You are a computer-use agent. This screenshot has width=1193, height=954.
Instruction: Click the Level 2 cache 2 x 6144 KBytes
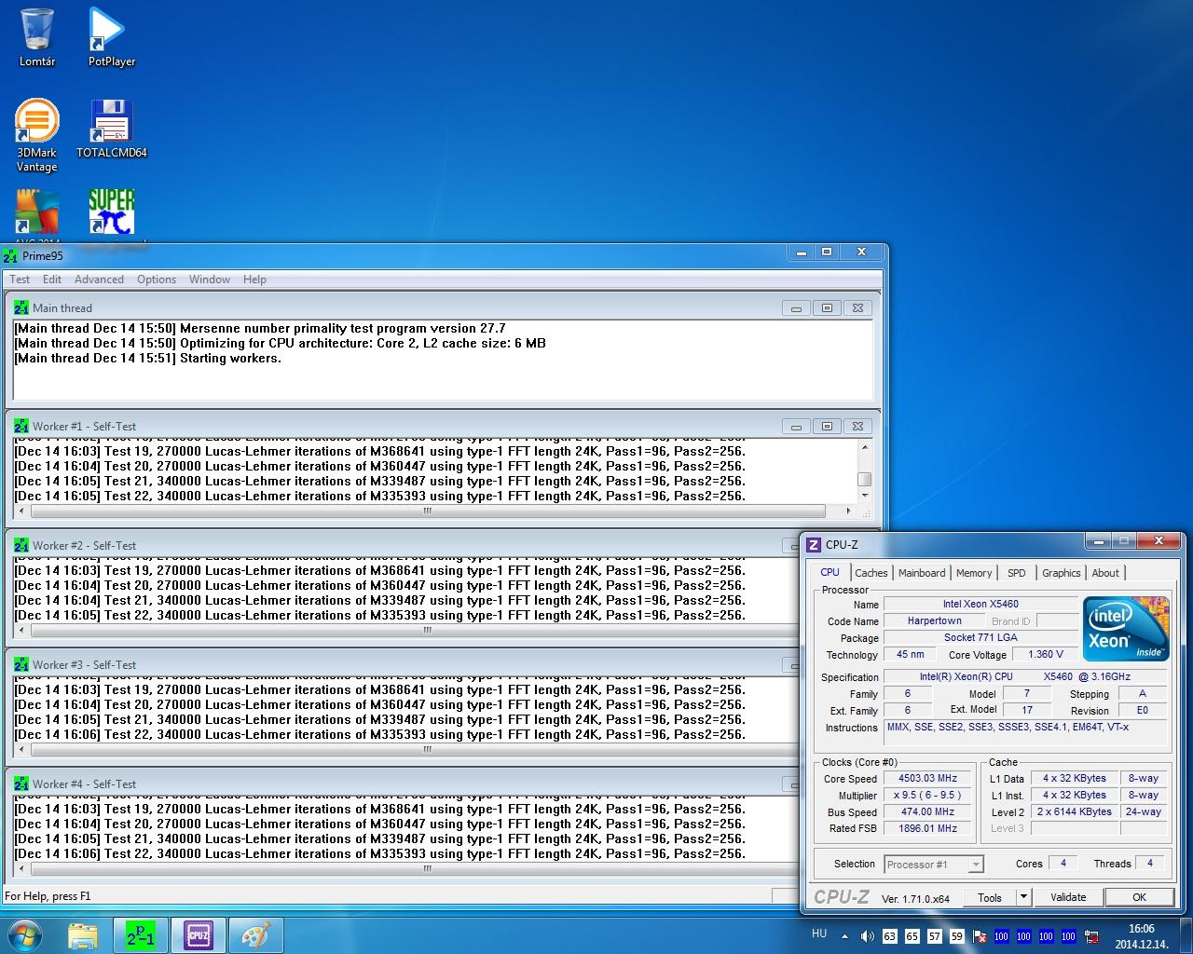(1075, 811)
